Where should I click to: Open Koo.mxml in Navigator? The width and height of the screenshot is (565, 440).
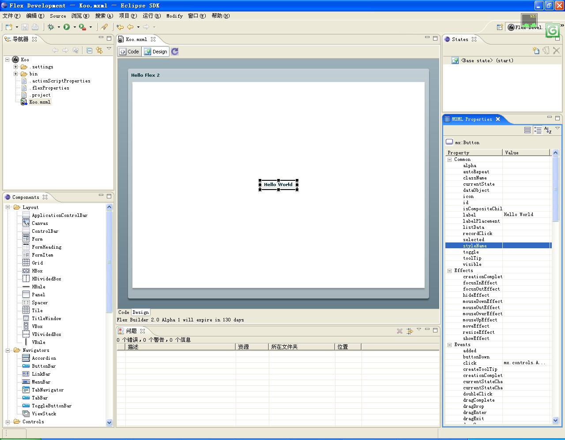pyautogui.click(x=40, y=102)
